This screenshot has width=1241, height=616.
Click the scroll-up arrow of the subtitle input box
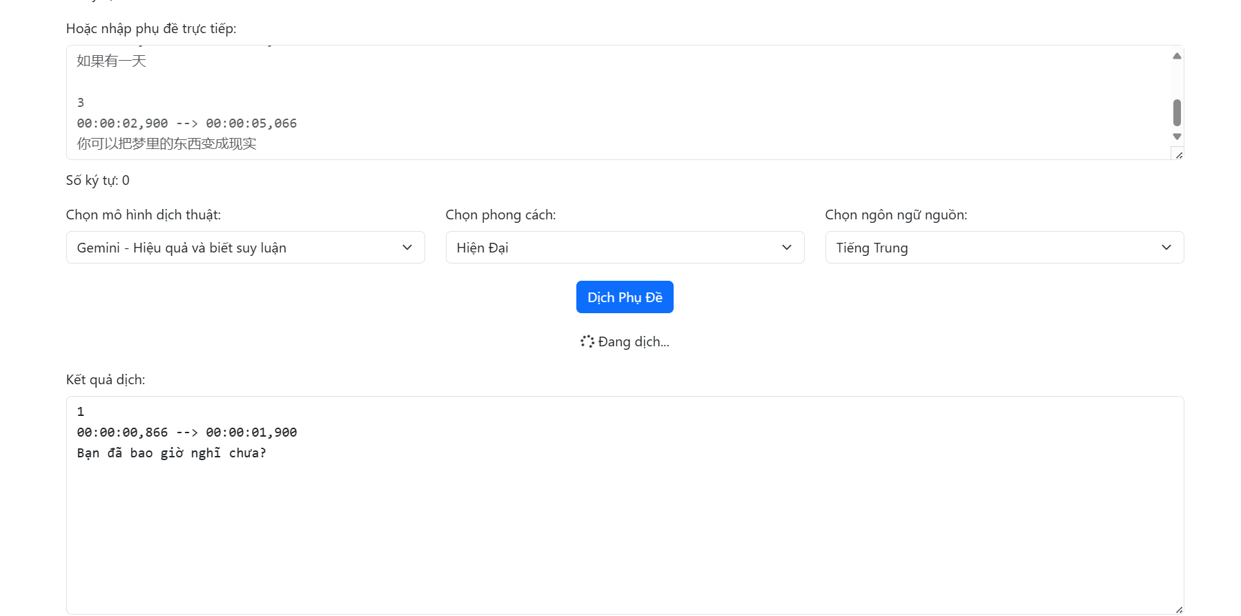[1177, 56]
